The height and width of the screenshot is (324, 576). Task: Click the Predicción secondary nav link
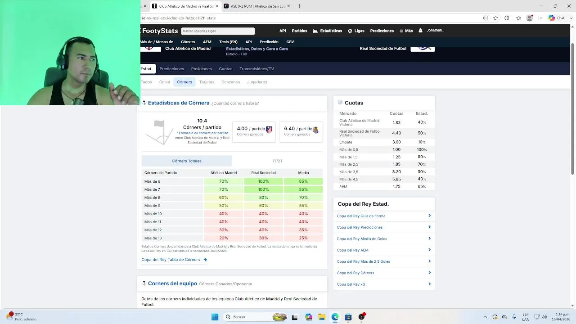pyautogui.click(x=269, y=42)
